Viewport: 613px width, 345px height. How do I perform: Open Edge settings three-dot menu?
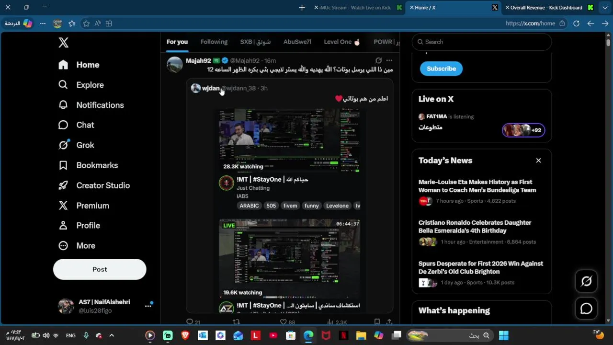pos(43,23)
